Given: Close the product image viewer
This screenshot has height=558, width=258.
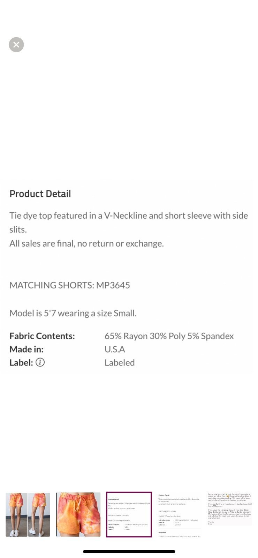Looking at the screenshot, I should (x=16, y=45).
